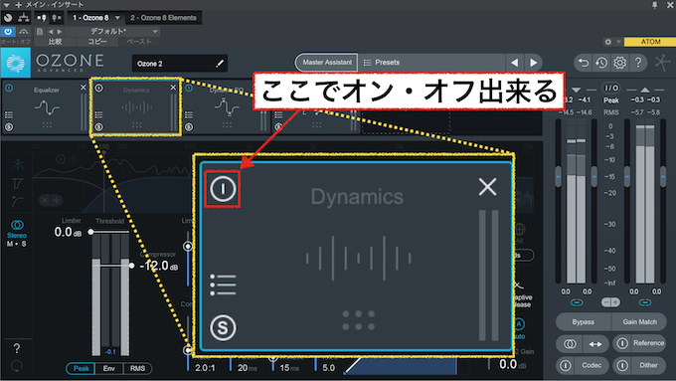The width and height of the screenshot is (676, 381).
Task: Enable Dither toggle
Action: pos(622,365)
